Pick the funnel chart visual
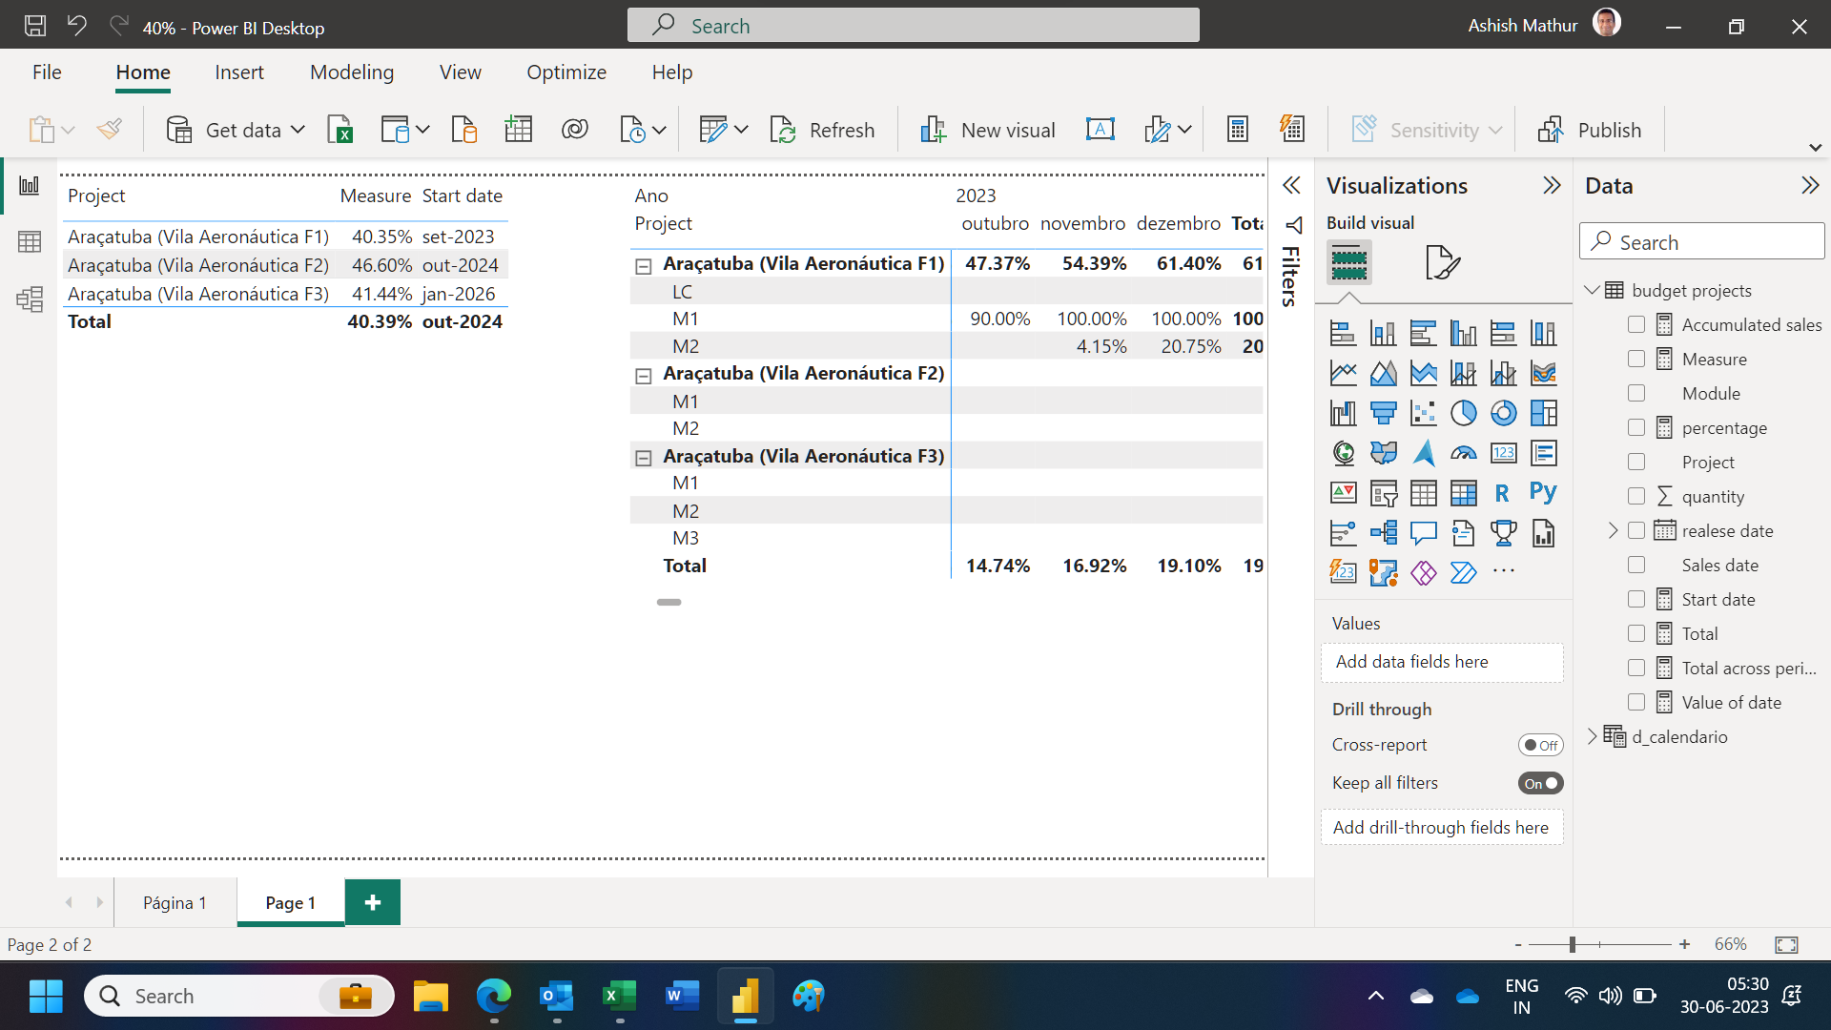Viewport: 1831px width, 1030px height. 1383,413
